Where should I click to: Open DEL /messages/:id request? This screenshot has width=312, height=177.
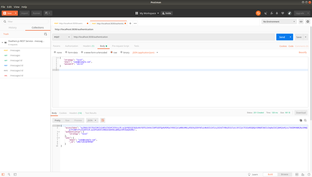[x=25, y=75]
